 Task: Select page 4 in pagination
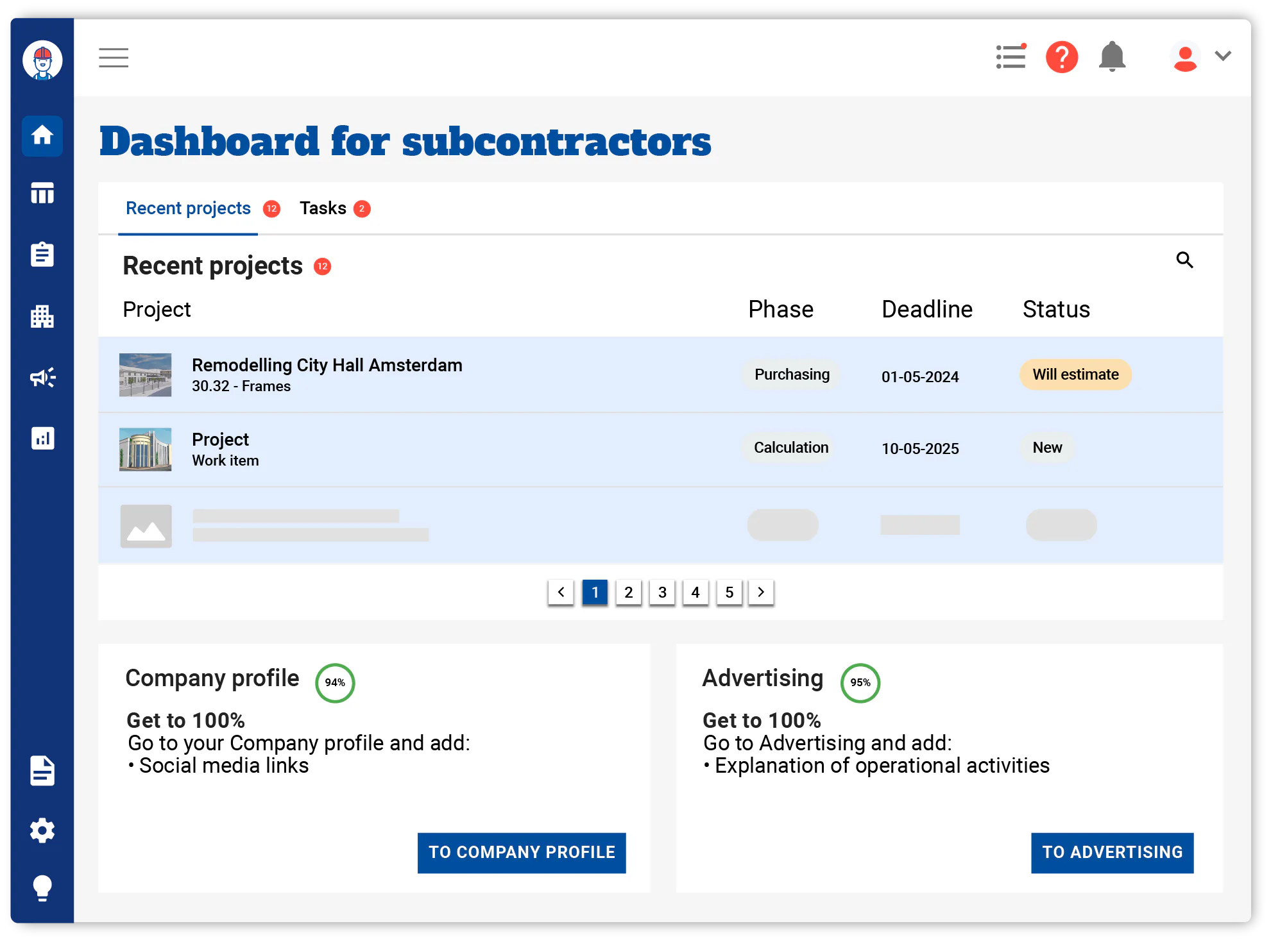point(695,592)
